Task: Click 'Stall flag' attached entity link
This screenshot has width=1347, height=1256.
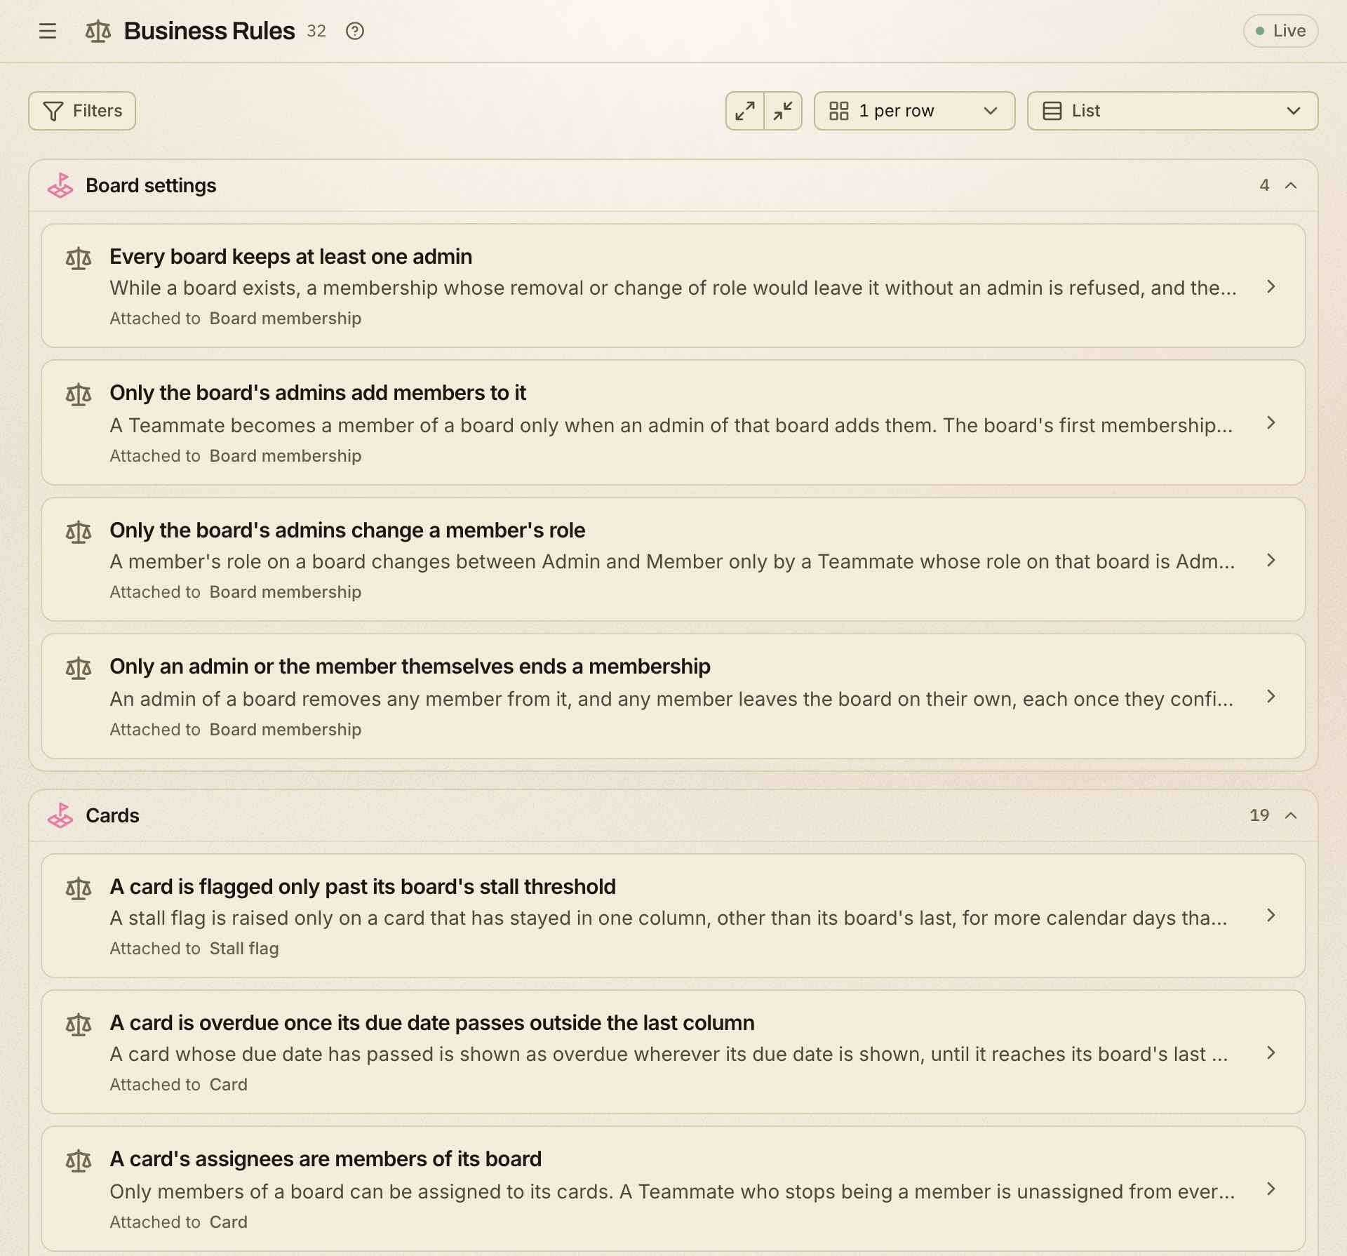Action: click(244, 949)
